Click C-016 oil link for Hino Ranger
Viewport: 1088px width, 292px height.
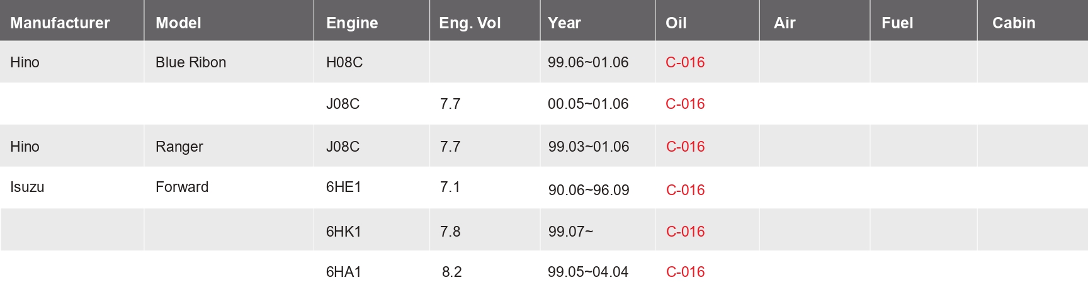click(x=685, y=147)
